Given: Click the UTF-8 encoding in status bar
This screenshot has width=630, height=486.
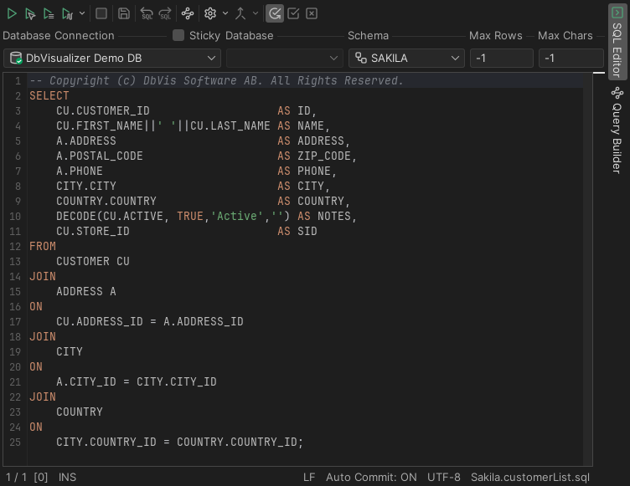Looking at the screenshot, I should tap(444, 477).
